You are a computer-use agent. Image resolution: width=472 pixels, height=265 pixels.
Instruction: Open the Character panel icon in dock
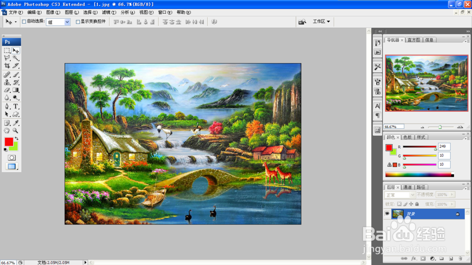(x=378, y=106)
